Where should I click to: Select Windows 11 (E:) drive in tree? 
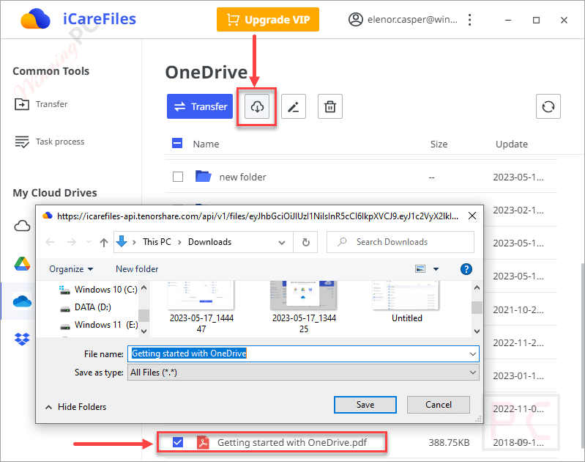[x=99, y=325]
